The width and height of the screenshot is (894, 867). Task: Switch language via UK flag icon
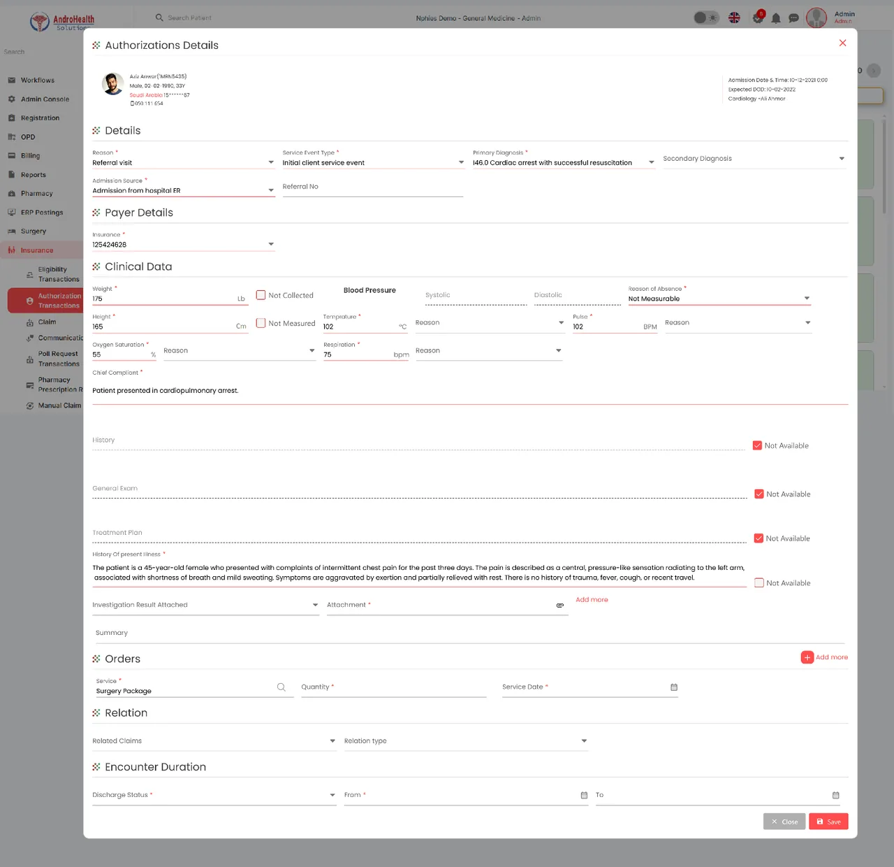734,17
